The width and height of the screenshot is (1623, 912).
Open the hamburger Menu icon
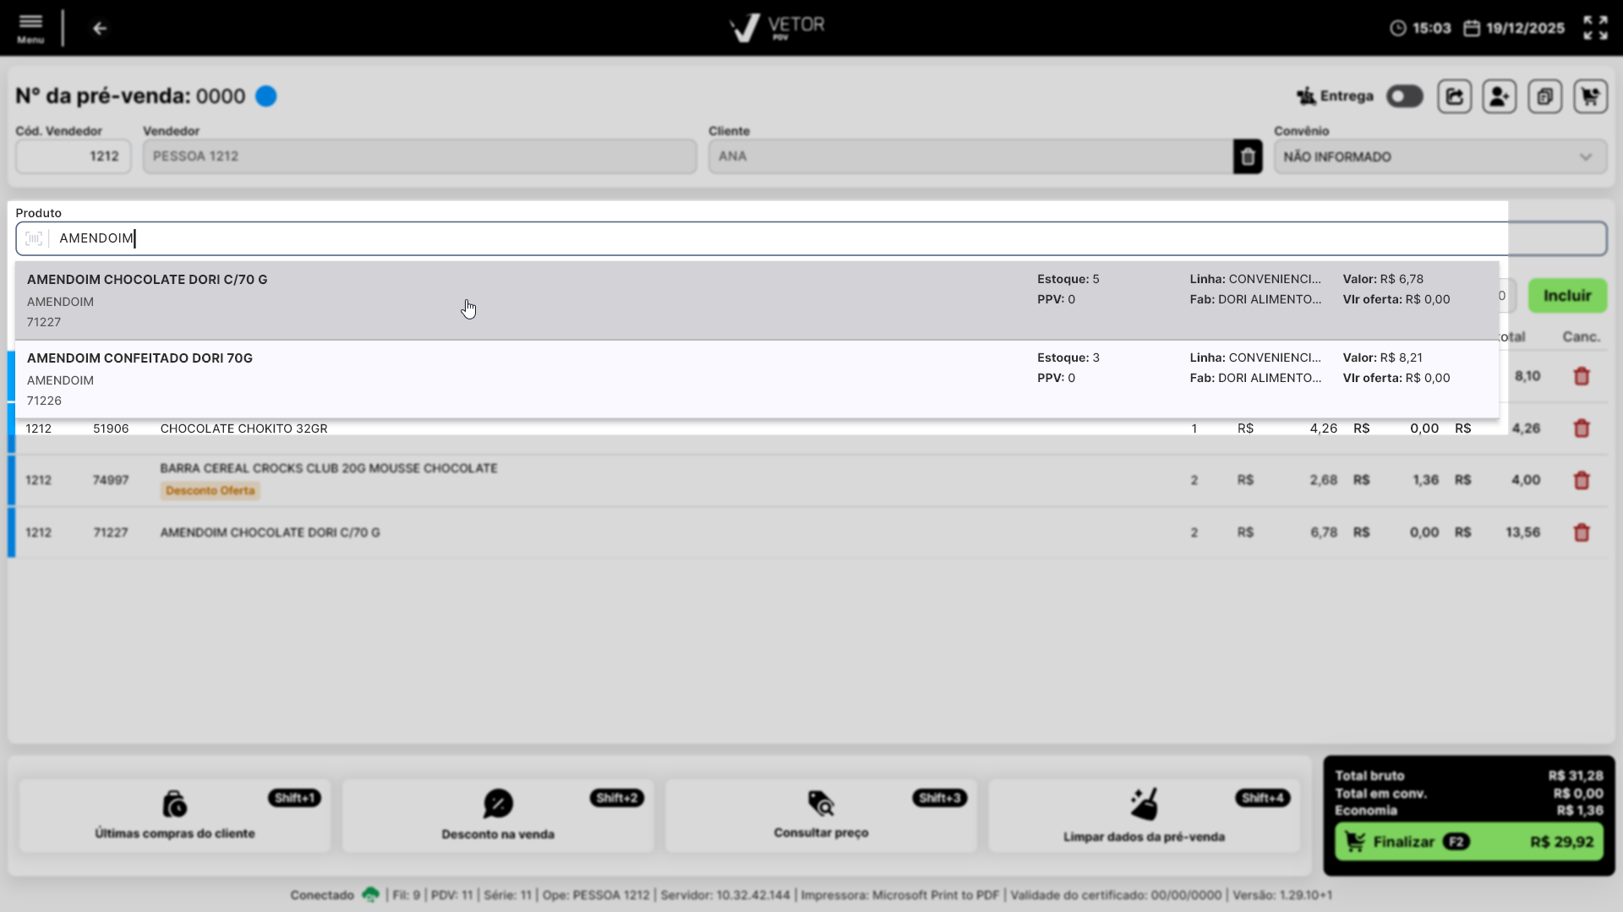30,28
